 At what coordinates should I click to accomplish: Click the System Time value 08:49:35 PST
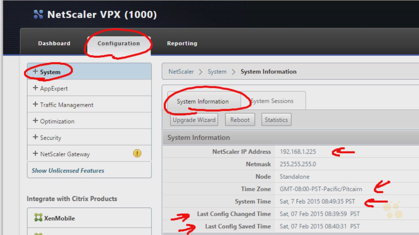tap(317, 201)
